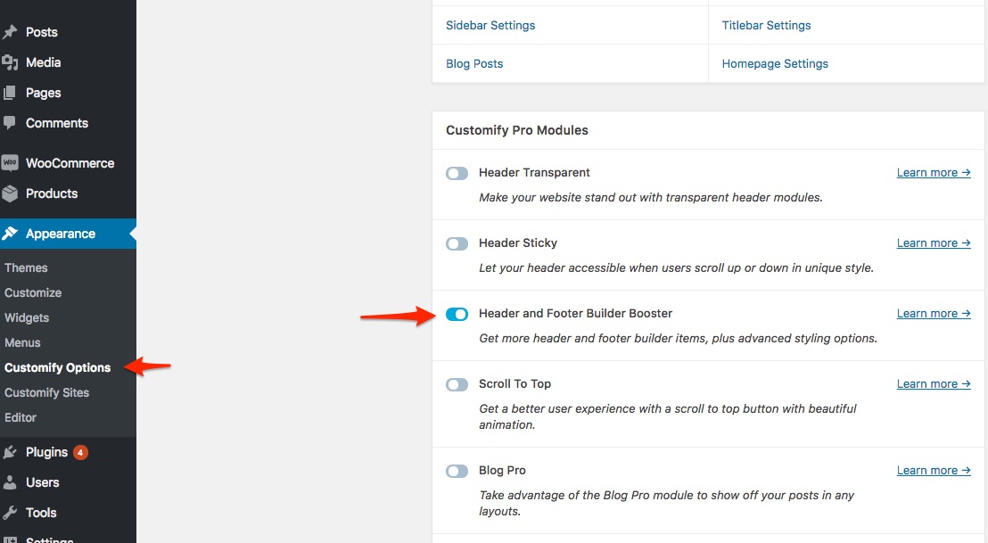Open Learn more for Header Sticky

point(933,243)
